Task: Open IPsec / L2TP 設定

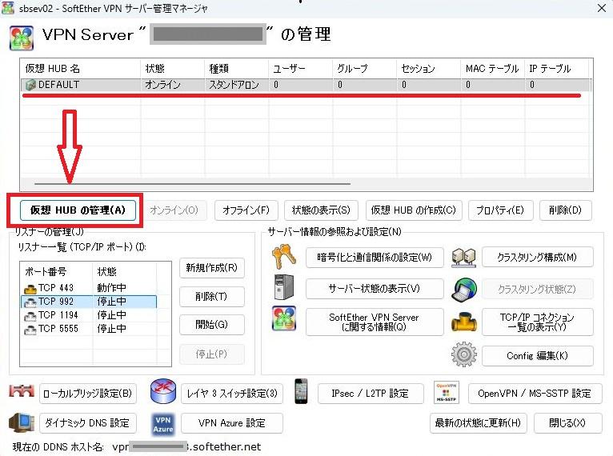Action: [371, 393]
